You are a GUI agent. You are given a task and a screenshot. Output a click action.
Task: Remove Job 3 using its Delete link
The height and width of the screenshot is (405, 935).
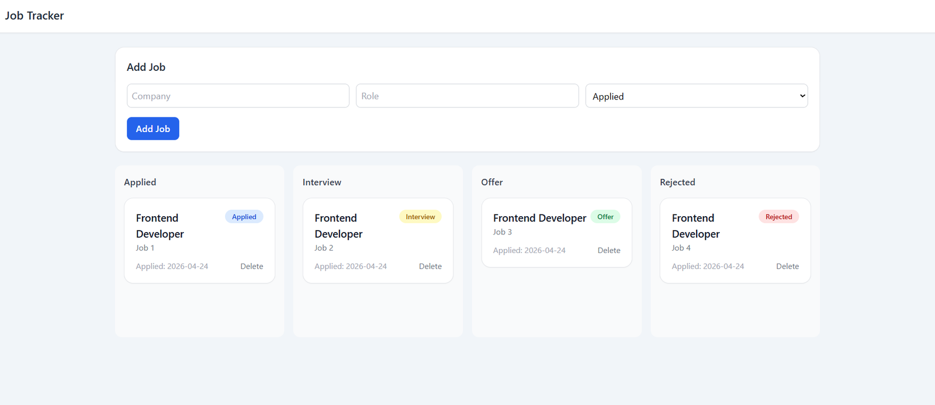pos(608,251)
